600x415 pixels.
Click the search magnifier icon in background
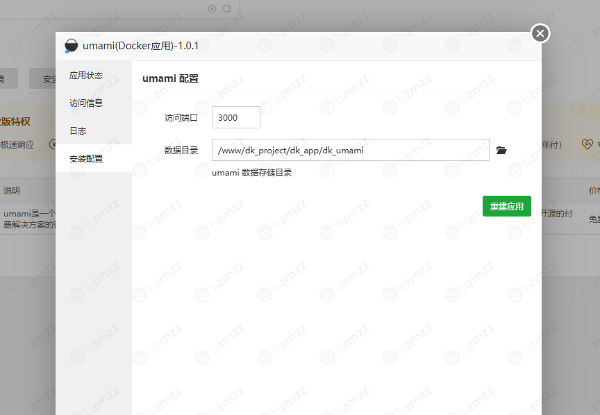coord(227,8)
